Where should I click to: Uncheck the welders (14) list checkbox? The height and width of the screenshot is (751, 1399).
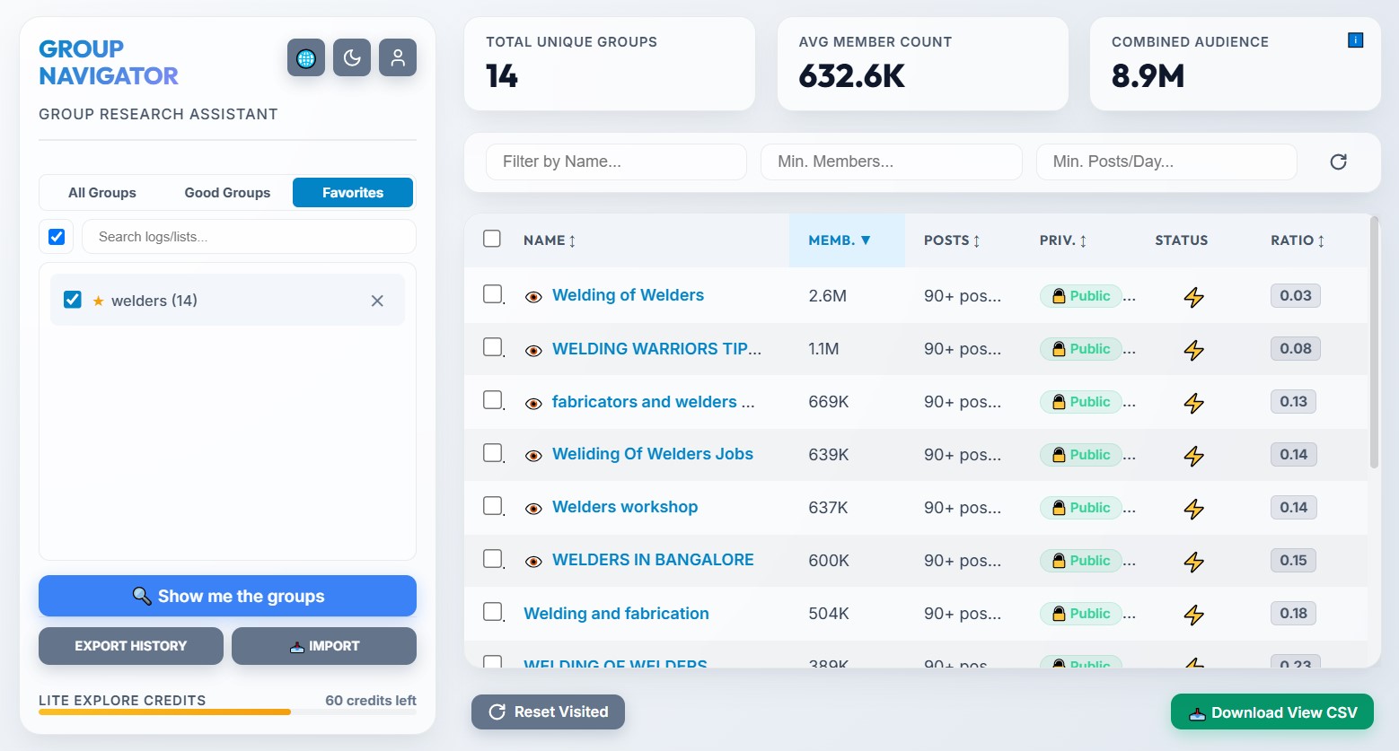(x=73, y=300)
